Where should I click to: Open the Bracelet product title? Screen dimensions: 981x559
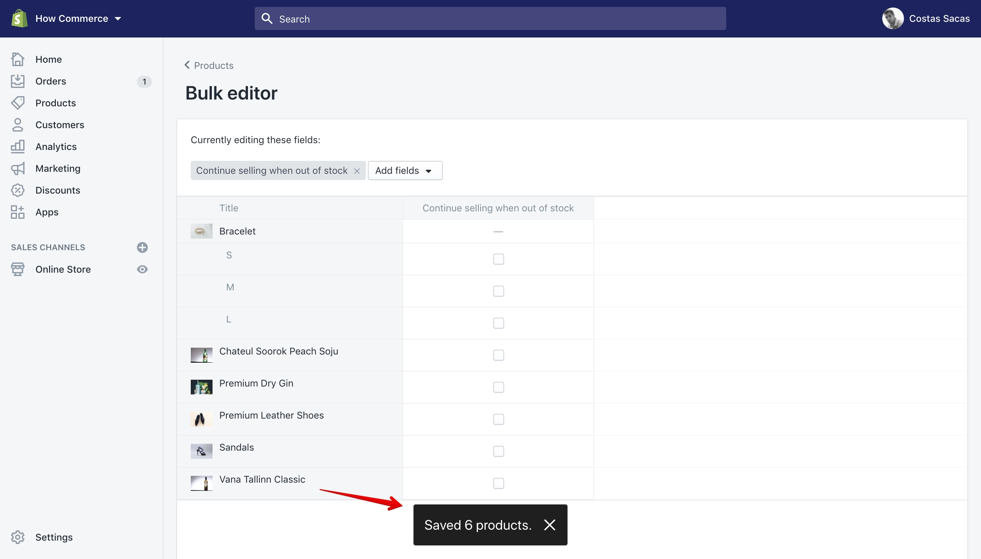pos(237,231)
